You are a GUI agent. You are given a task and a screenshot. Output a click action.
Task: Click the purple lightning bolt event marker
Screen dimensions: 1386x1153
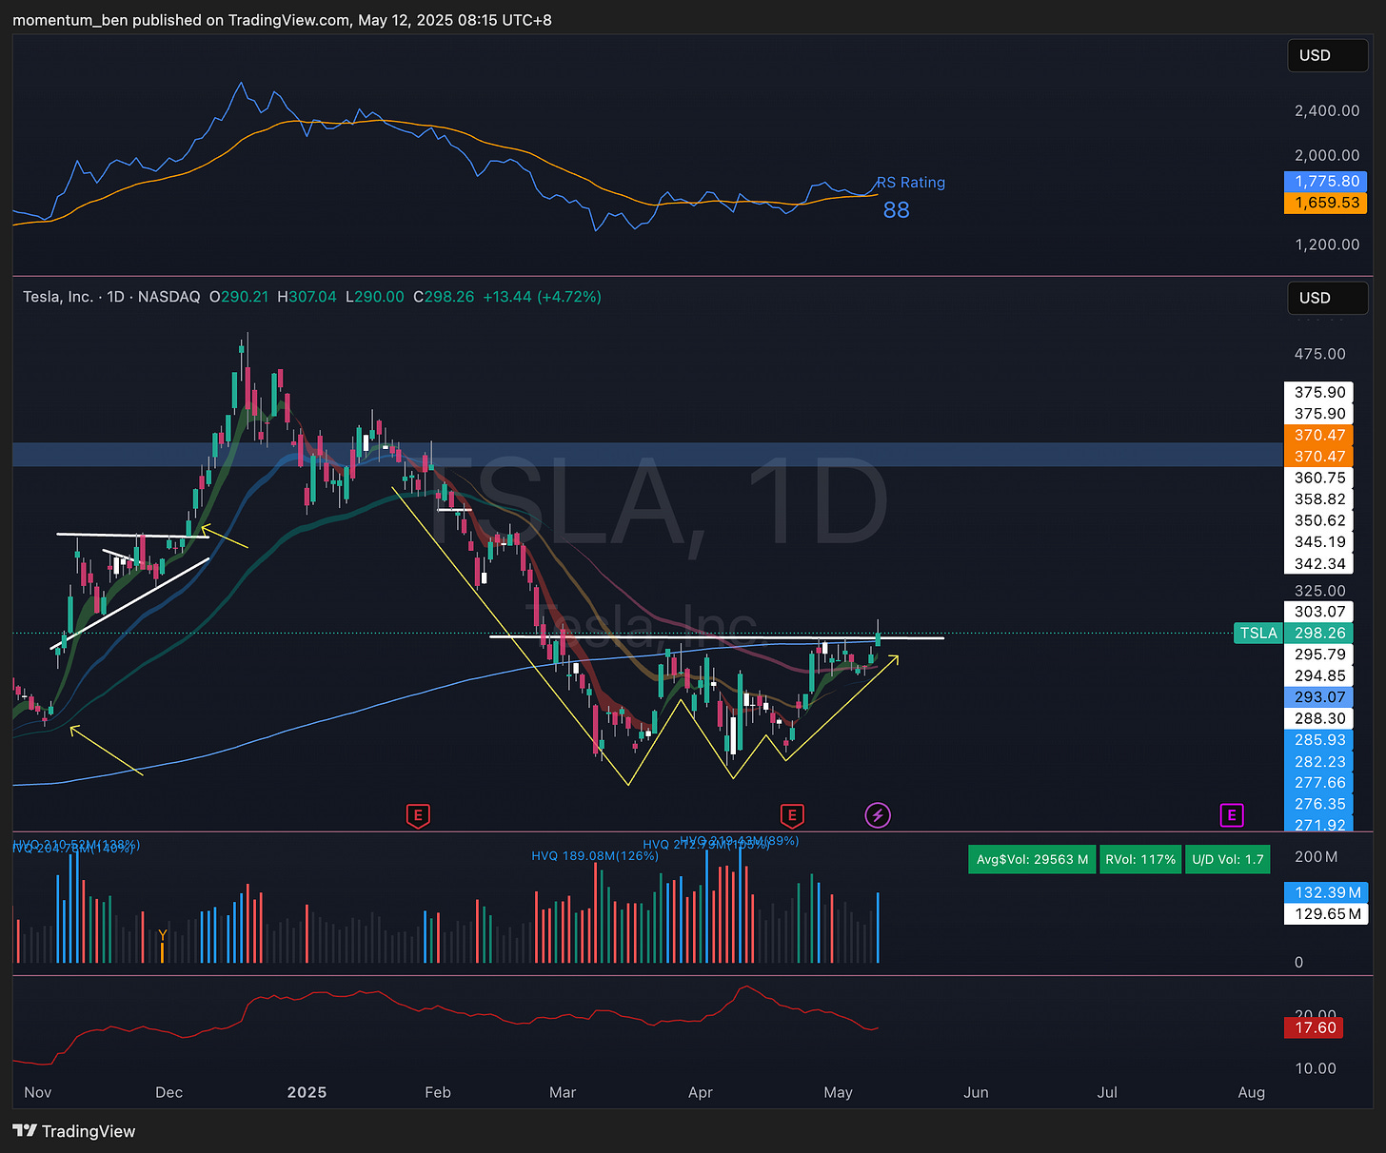878,815
